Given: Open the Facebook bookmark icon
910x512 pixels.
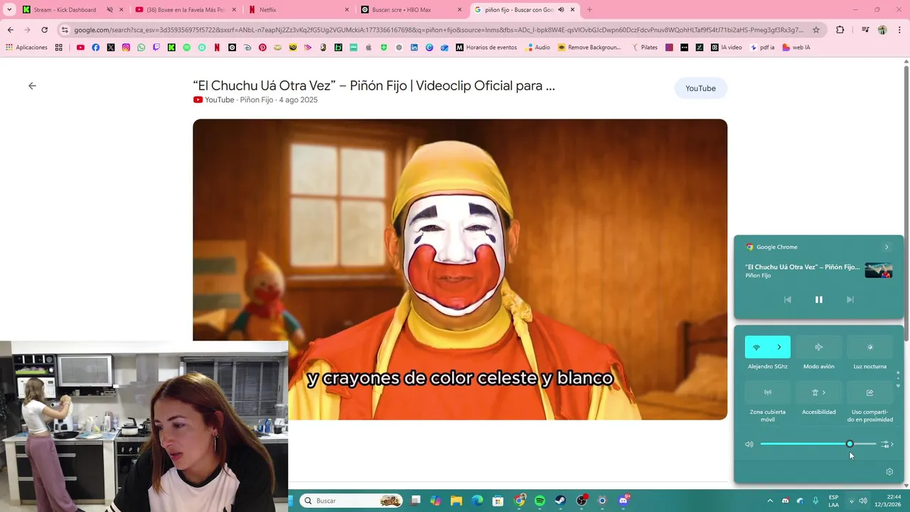Looking at the screenshot, I should click(x=96, y=48).
